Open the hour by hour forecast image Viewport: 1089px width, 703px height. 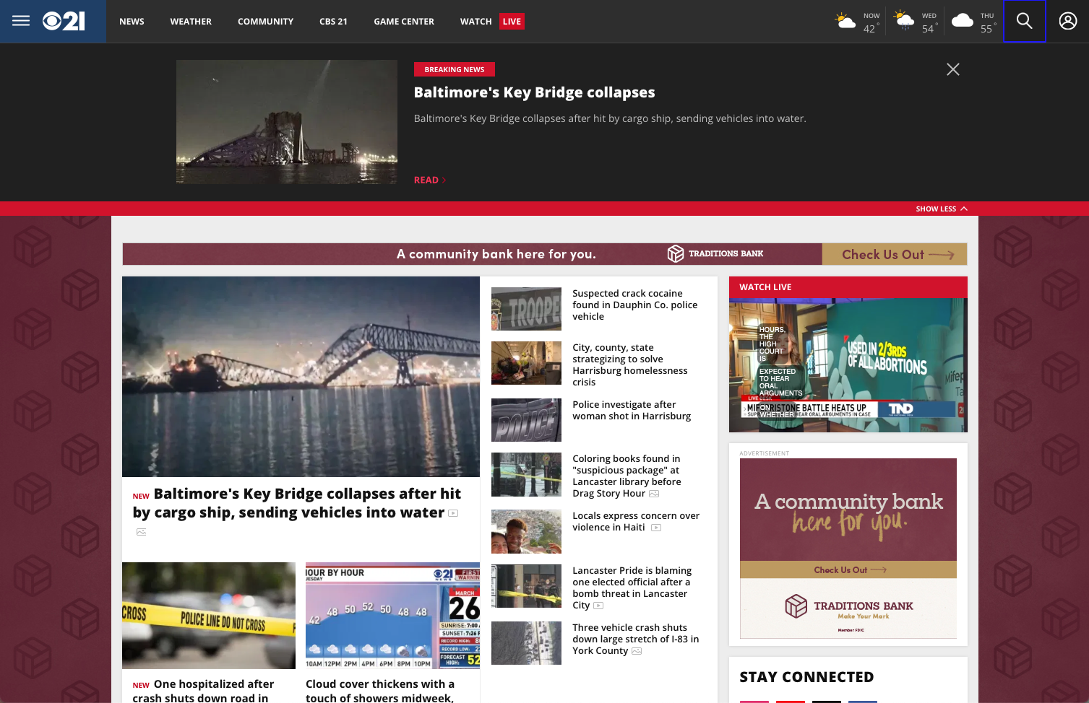(392, 616)
